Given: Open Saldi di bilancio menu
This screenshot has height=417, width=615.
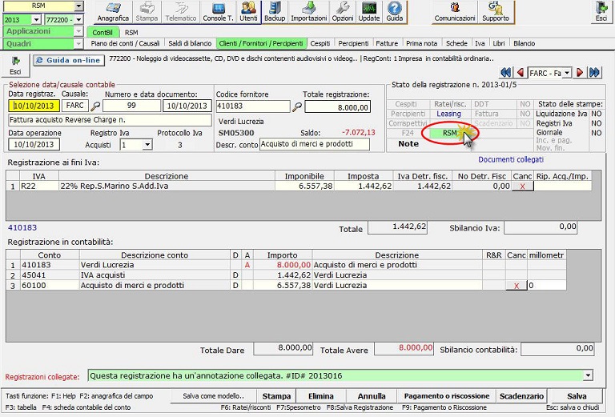Looking at the screenshot, I should pos(190,43).
